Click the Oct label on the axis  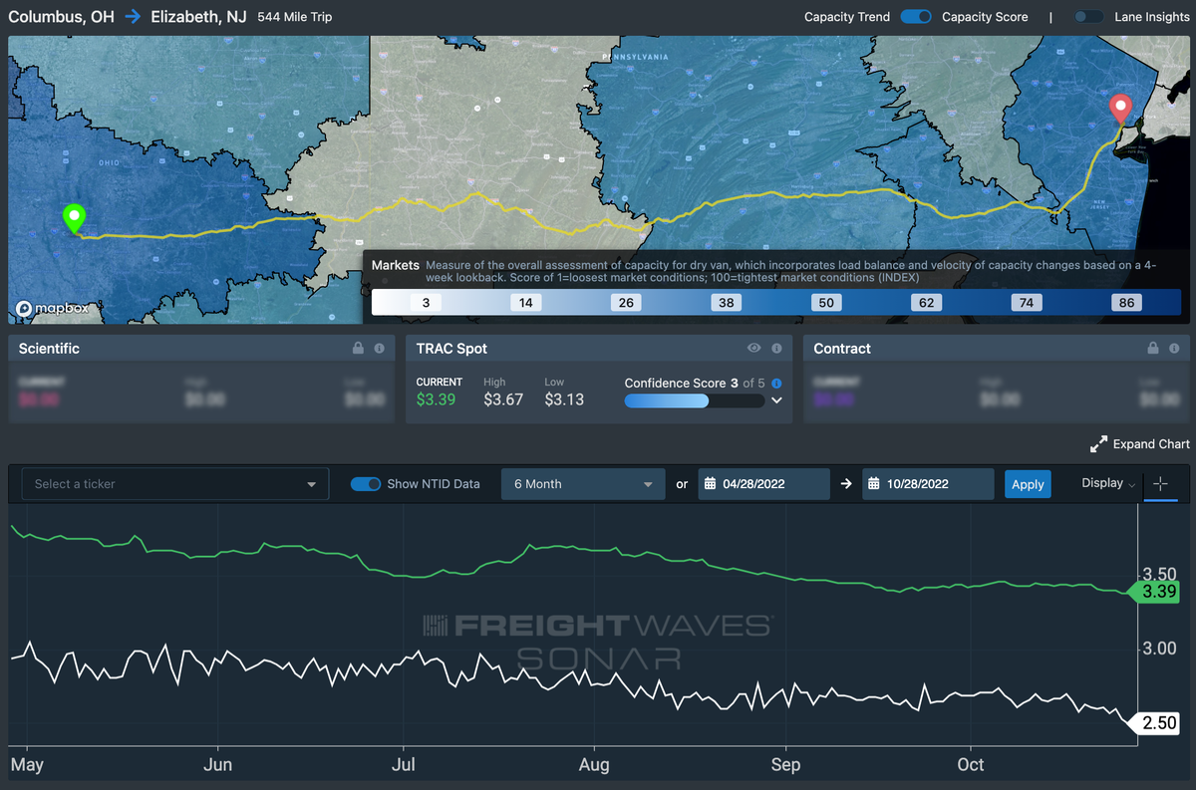tap(971, 764)
